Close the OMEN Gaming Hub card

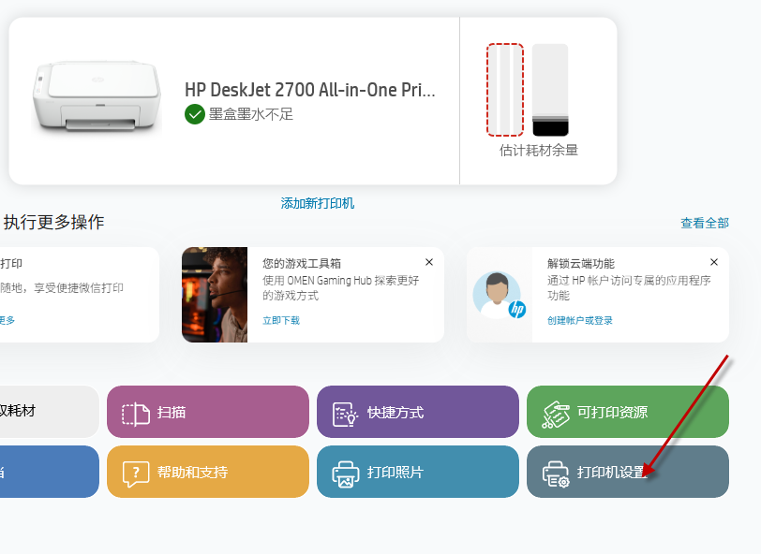(x=429, y=262)
